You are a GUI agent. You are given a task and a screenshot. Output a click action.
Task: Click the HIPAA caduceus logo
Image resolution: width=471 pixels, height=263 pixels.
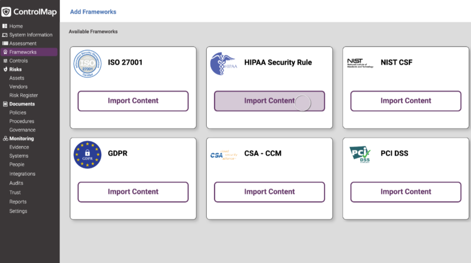224,63
